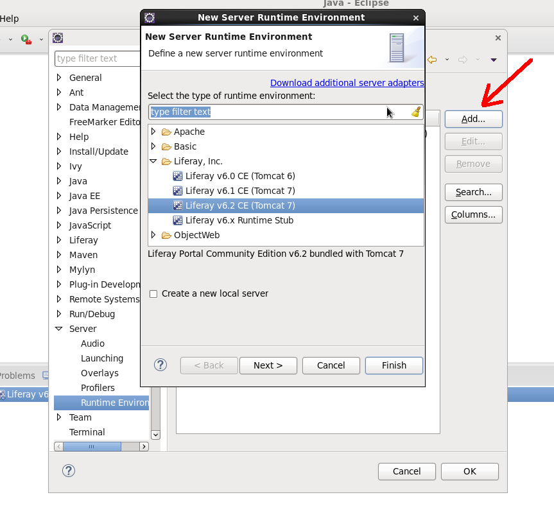
Task: Close the New Server Runtime Environment dialog
Action: click(416, 18)
